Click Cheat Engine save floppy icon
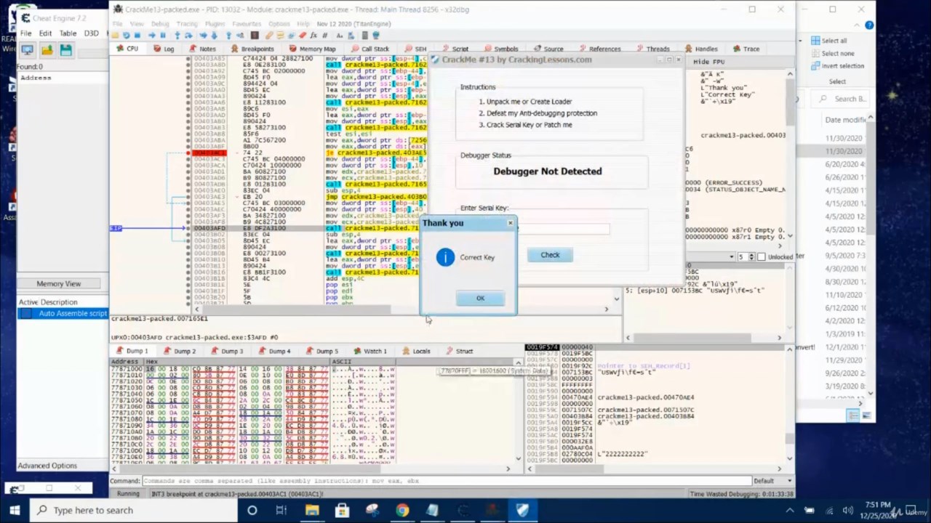Screen dimensions: 931x523 66,49
